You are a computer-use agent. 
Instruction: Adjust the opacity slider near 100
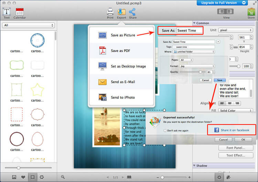pyautogui.click(x=238, y=66)
